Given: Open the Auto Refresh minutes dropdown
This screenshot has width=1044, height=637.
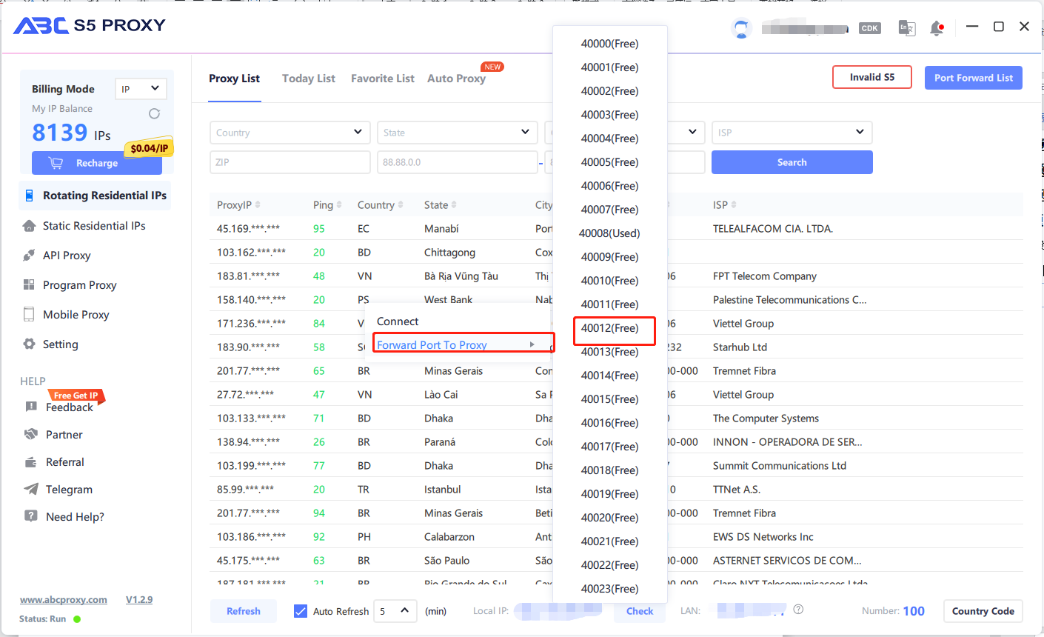Looking at the screenshot, I should (395, 611).
